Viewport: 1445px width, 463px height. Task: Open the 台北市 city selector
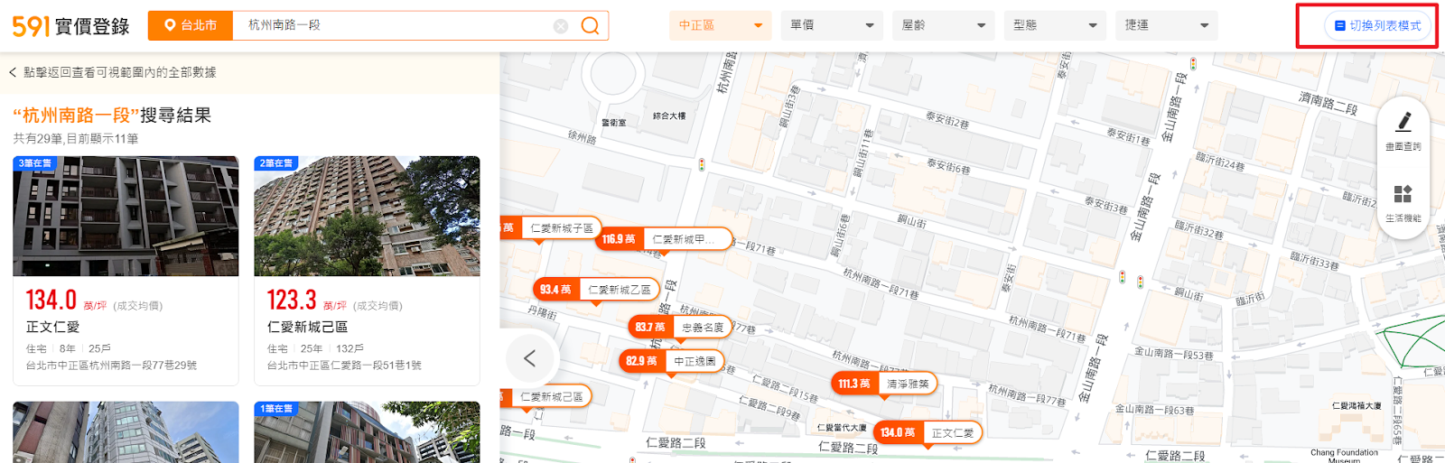pyautogui.click(x=191, y=25)
